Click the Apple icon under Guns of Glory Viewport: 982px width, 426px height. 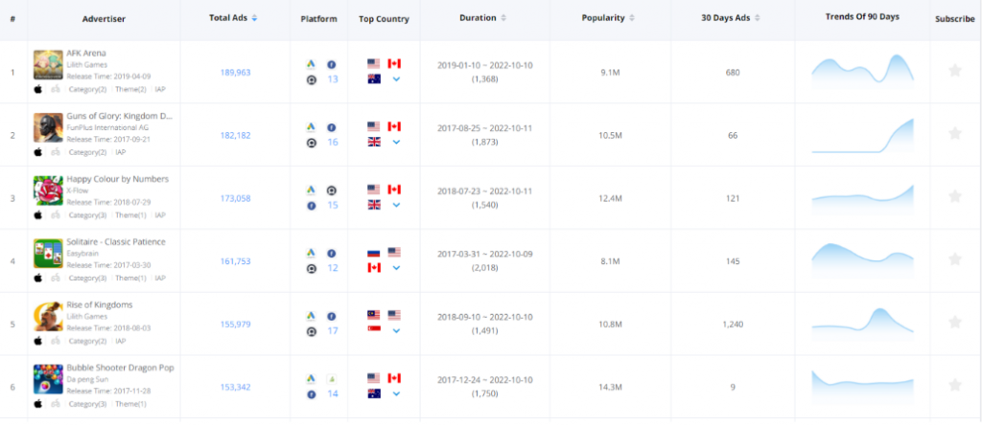(38, 152)
